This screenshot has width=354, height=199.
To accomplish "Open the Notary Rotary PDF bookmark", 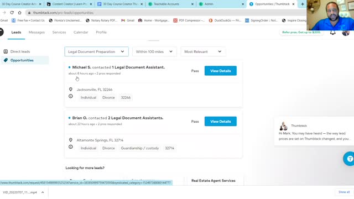I will pos(102,20).
